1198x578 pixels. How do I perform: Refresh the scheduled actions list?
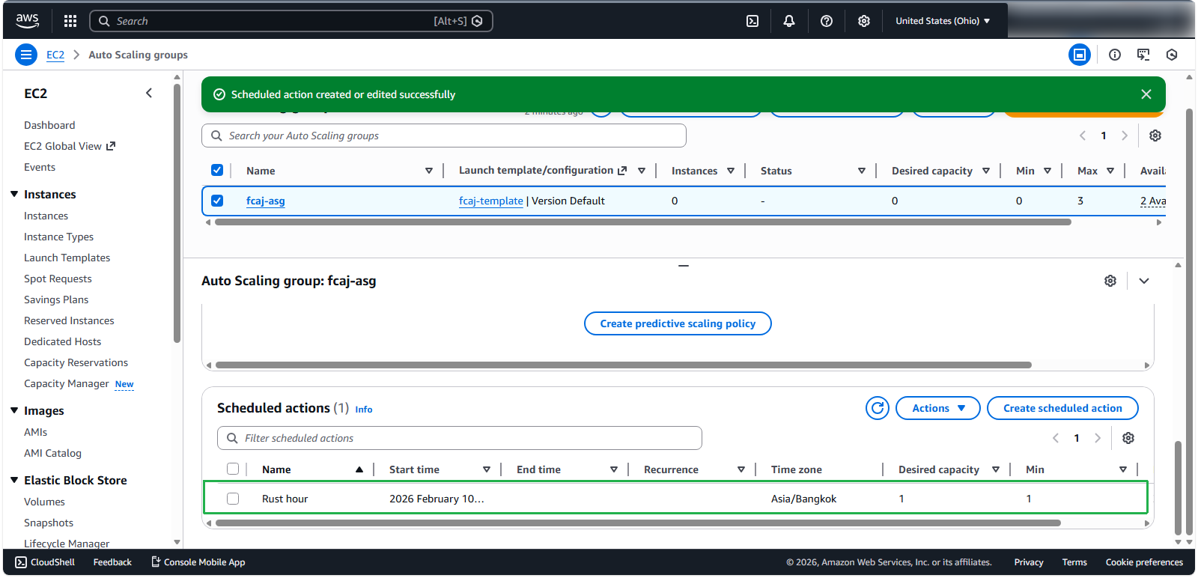pos(878,408)
